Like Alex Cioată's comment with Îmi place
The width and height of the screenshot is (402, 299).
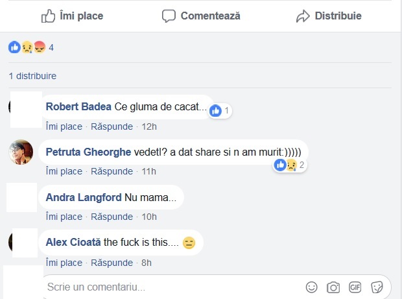click(64, 263)
